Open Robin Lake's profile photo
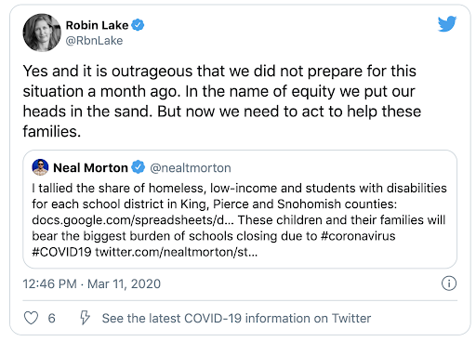 pos(42,33)
